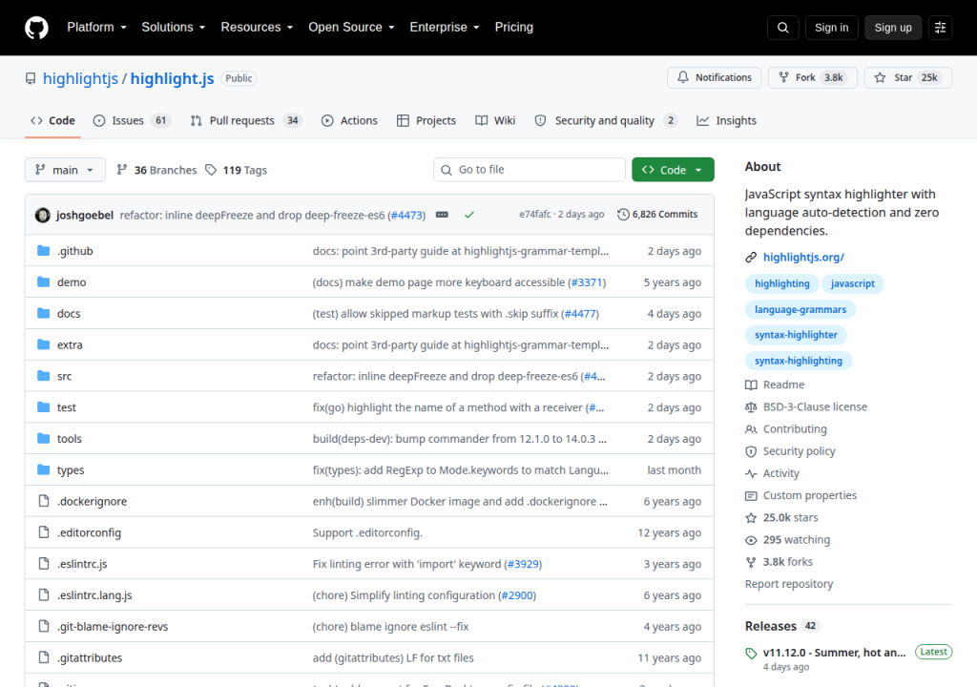Open the appearance settings sliders icon
Screen dimensions: 977x687
pyautogui.click(x=940, y=28)
